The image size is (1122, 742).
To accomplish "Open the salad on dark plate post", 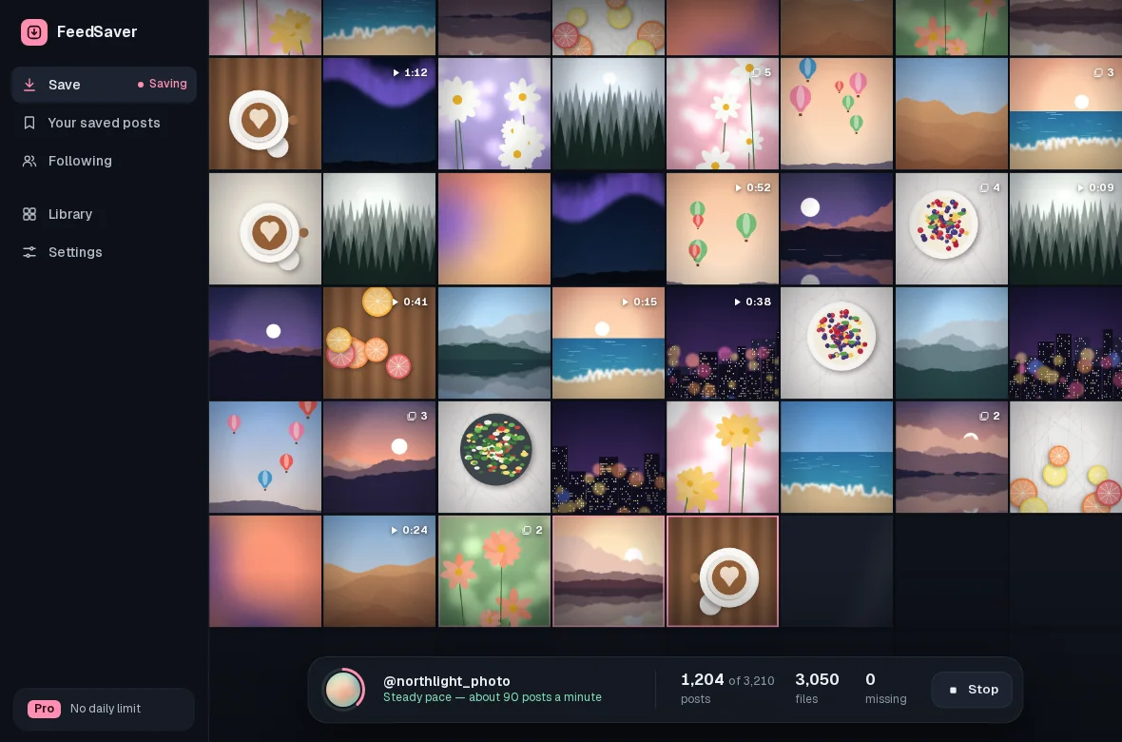I will point(493,457).
